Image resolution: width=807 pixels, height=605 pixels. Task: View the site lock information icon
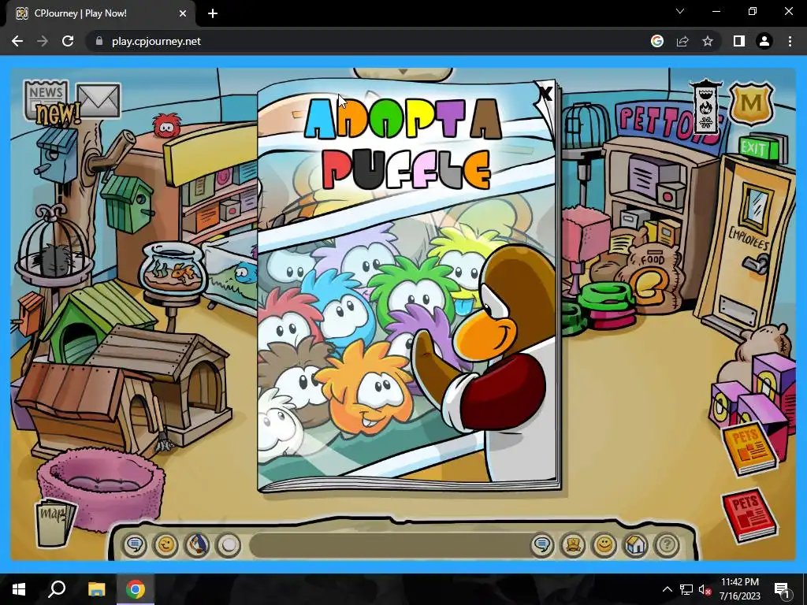pyautogui.click(x=99, y=41)
